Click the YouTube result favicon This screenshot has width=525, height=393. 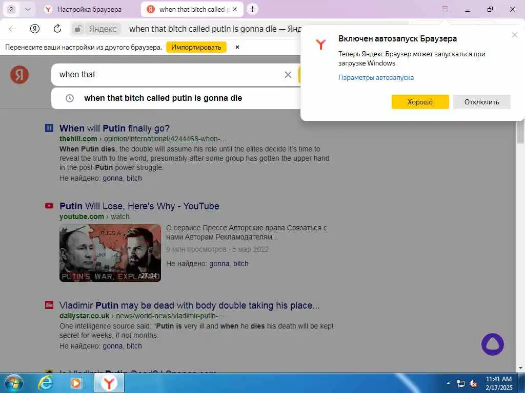49,206
